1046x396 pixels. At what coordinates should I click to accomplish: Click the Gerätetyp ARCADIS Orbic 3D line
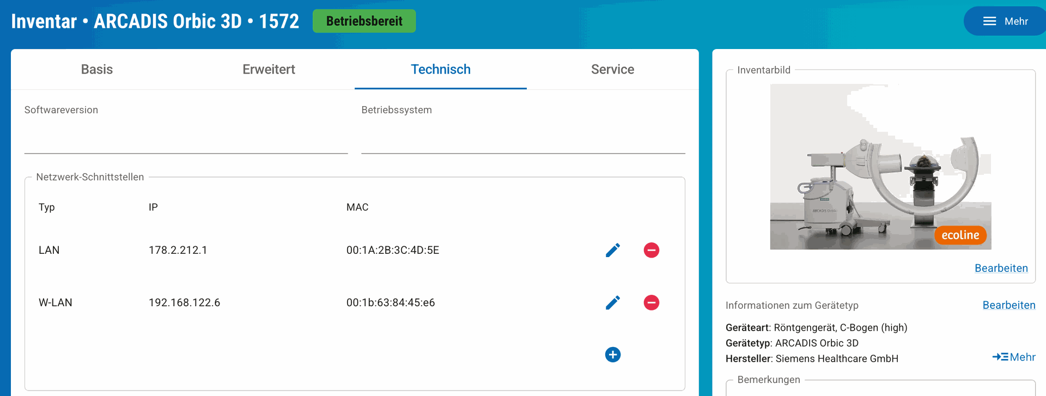(792, 343)
